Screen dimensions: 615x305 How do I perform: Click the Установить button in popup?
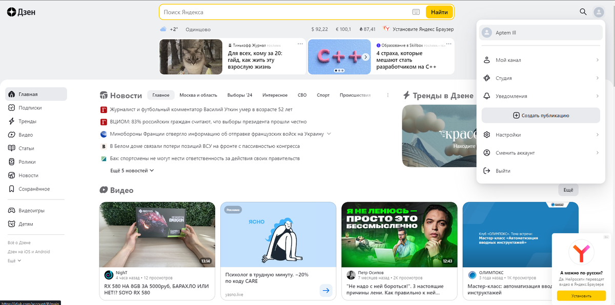(x=581, y=296)
